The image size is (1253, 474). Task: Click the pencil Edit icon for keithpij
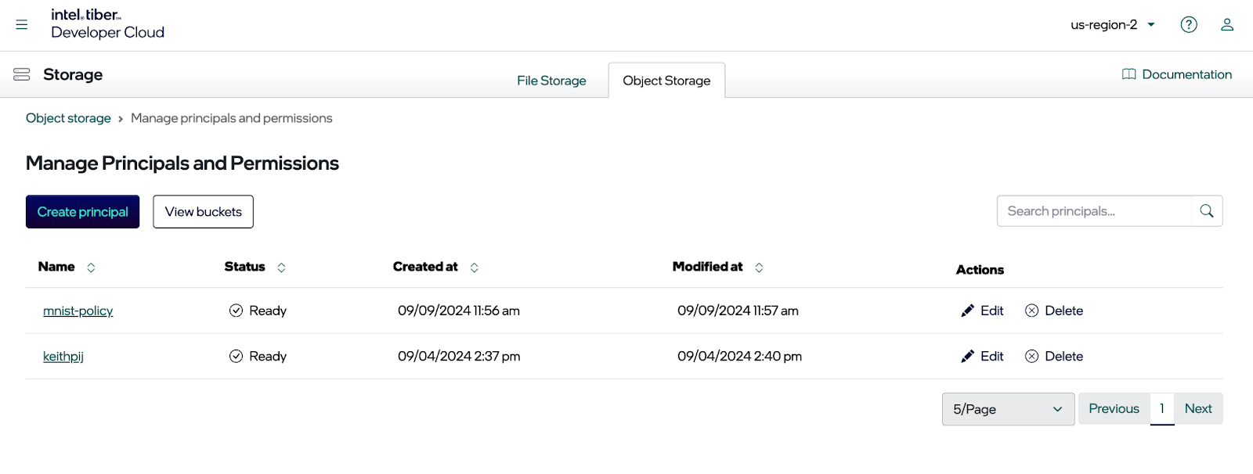point(968,357)
